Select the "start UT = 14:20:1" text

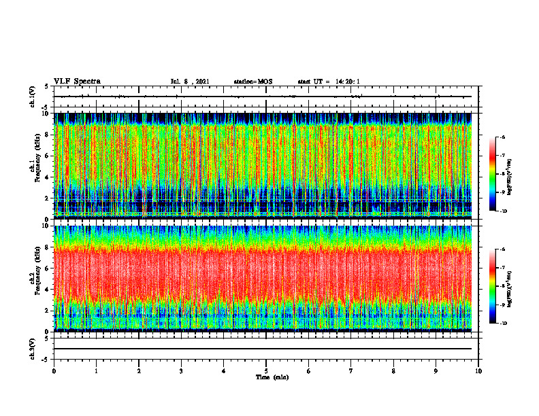point(329,82)
